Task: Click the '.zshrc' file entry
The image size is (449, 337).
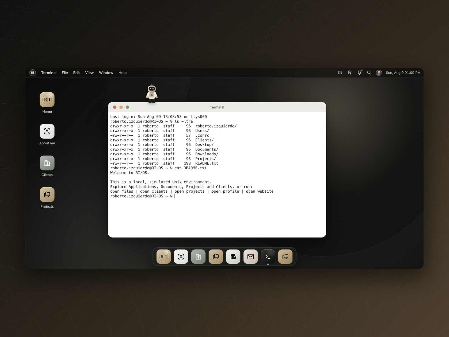Action: coord(202,135)
